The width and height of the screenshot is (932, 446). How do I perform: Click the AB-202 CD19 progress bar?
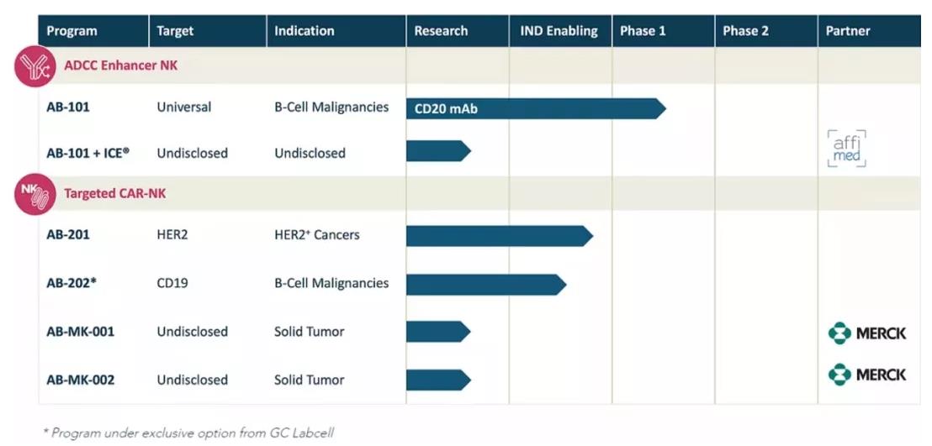485,284
